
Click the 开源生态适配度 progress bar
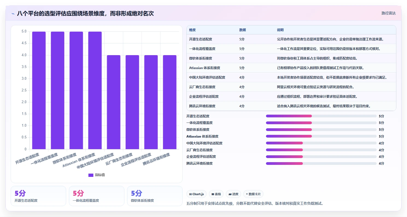(x=321, y=116)
